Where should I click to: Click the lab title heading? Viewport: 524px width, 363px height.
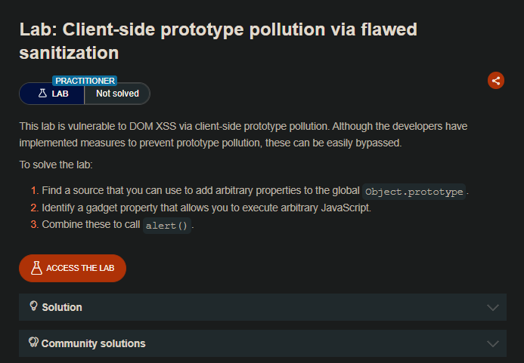(x=218, y=41)
